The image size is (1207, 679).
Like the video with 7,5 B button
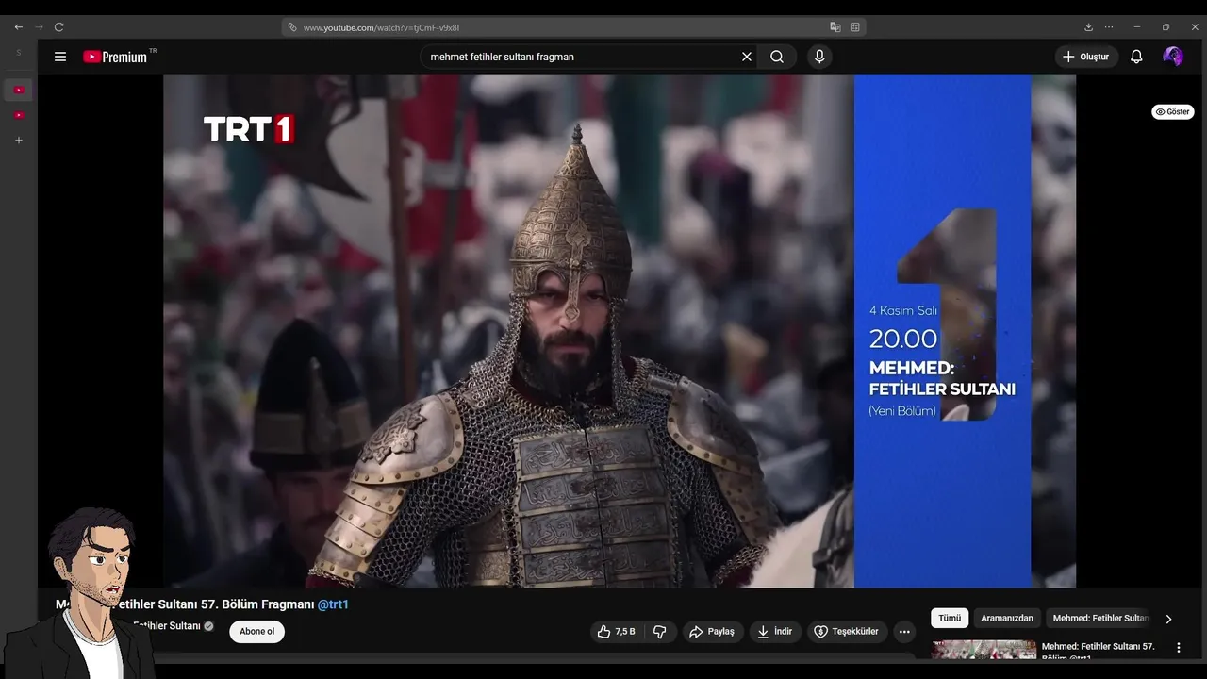617,632
